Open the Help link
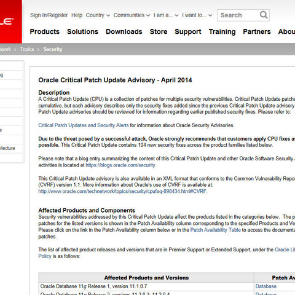The image size is (295, 295). 77,15
